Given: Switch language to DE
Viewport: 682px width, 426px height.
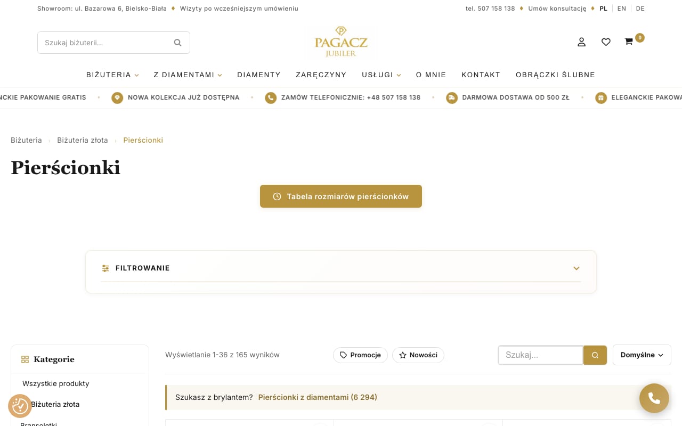Looking at the screenshot, I should coord(640,9).
